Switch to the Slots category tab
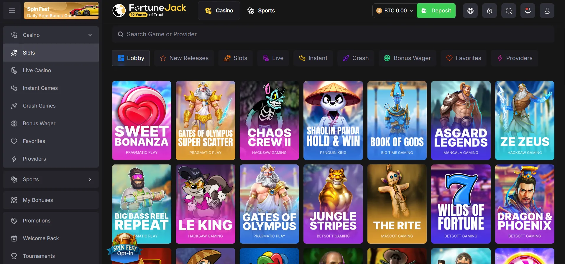Viewport: 565px width, 264px height. click(236, 58)
